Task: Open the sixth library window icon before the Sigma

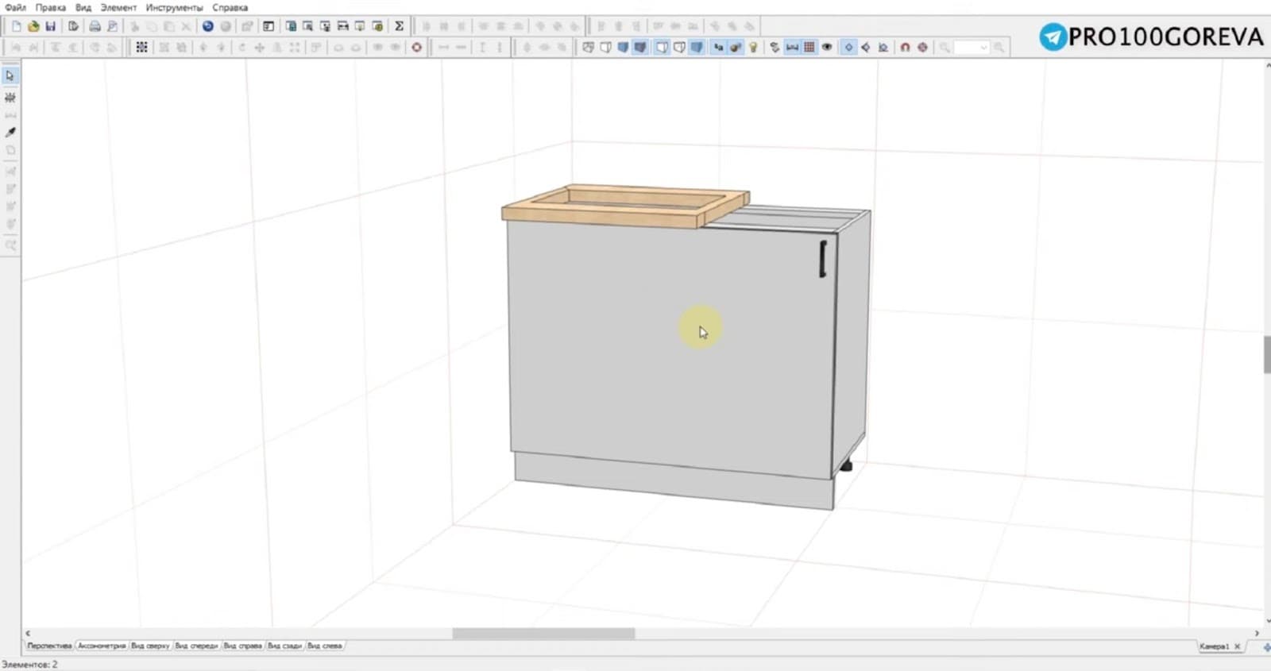Action: 377,26
